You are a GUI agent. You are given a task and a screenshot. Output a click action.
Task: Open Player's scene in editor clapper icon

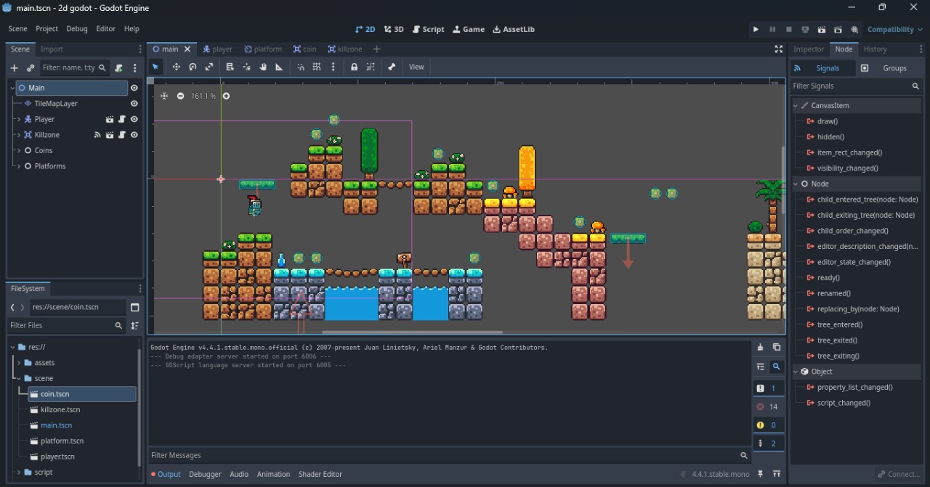[x=110, y=119]
